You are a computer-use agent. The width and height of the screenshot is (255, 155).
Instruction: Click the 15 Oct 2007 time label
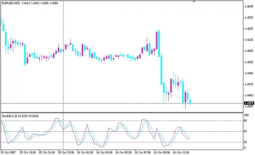pos(8,153)
